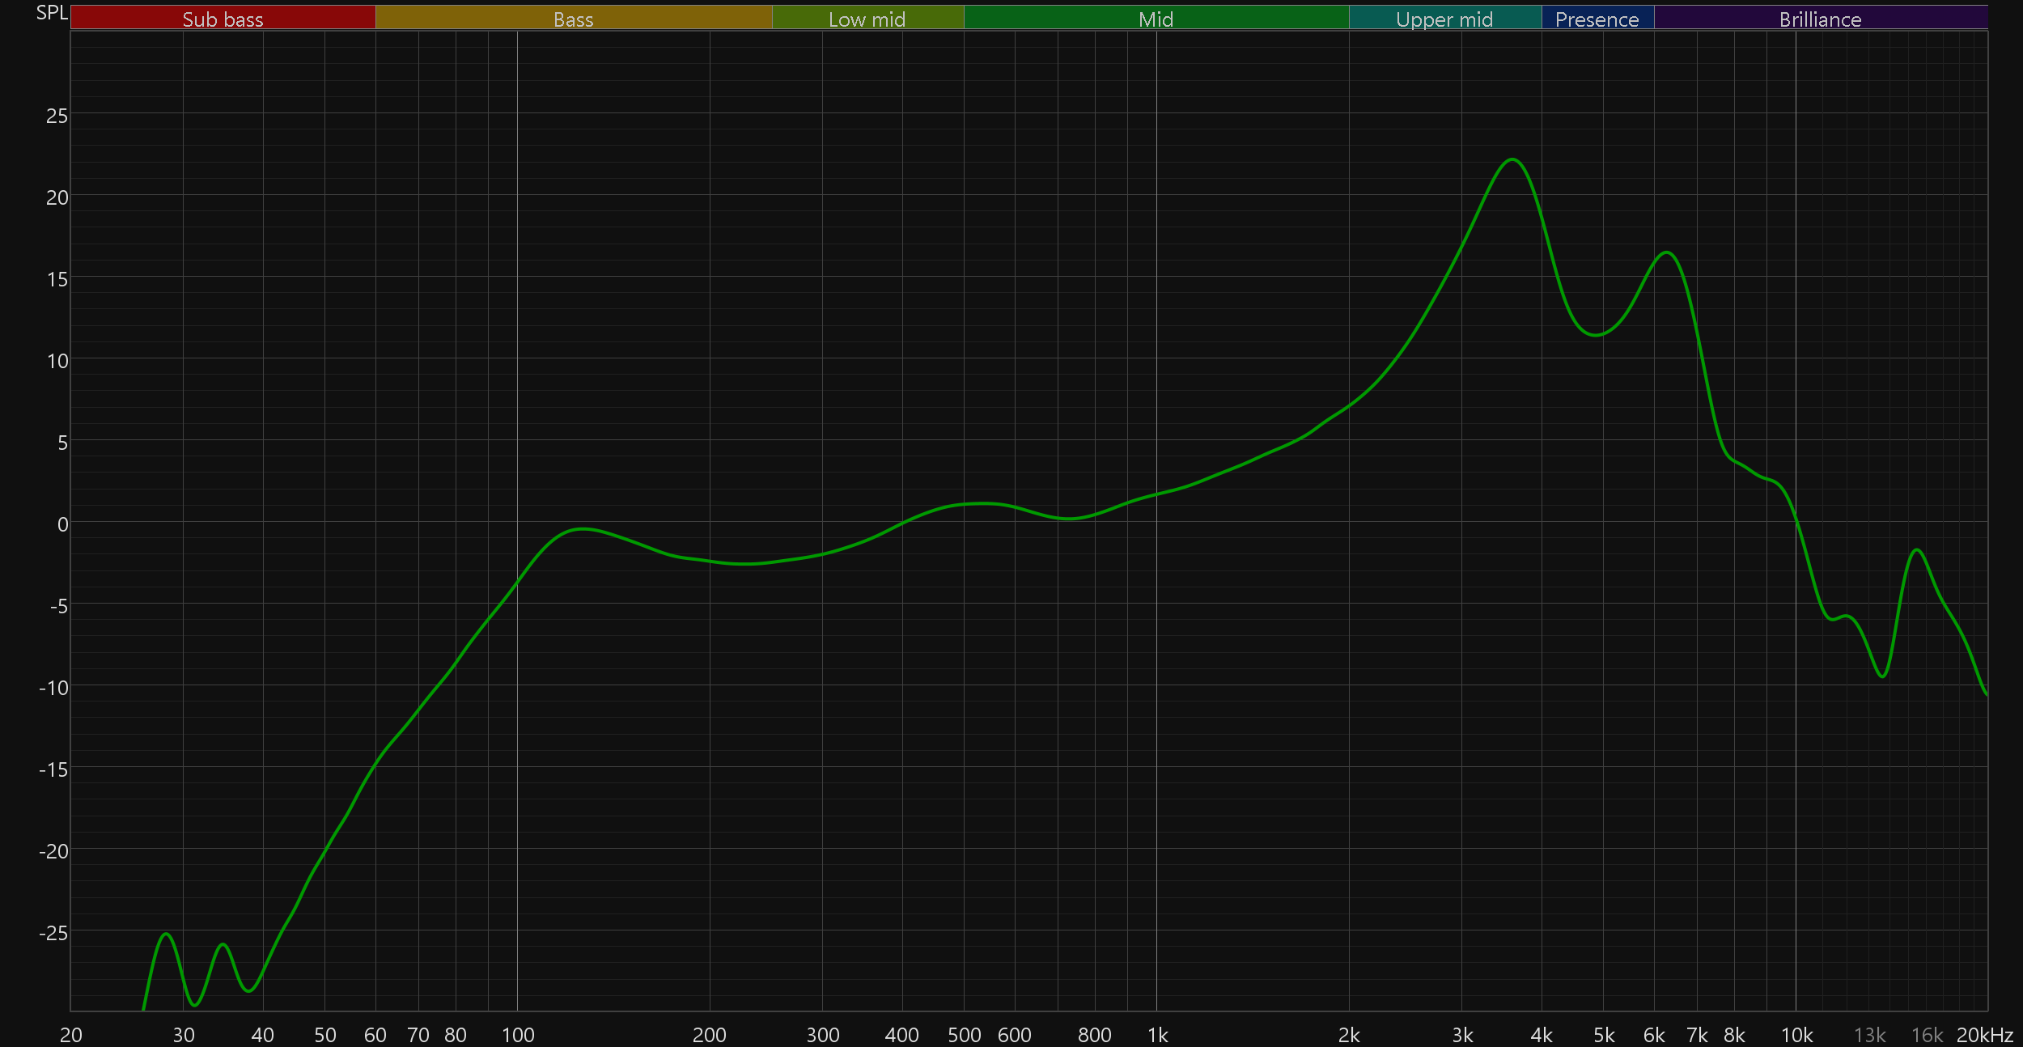Click the second curve peak near 6k

point(1667,253)
